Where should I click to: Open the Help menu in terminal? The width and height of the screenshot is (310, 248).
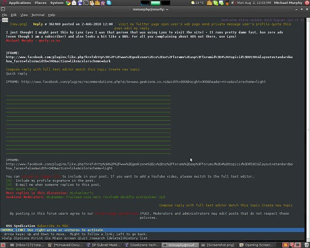pos(51,15)
